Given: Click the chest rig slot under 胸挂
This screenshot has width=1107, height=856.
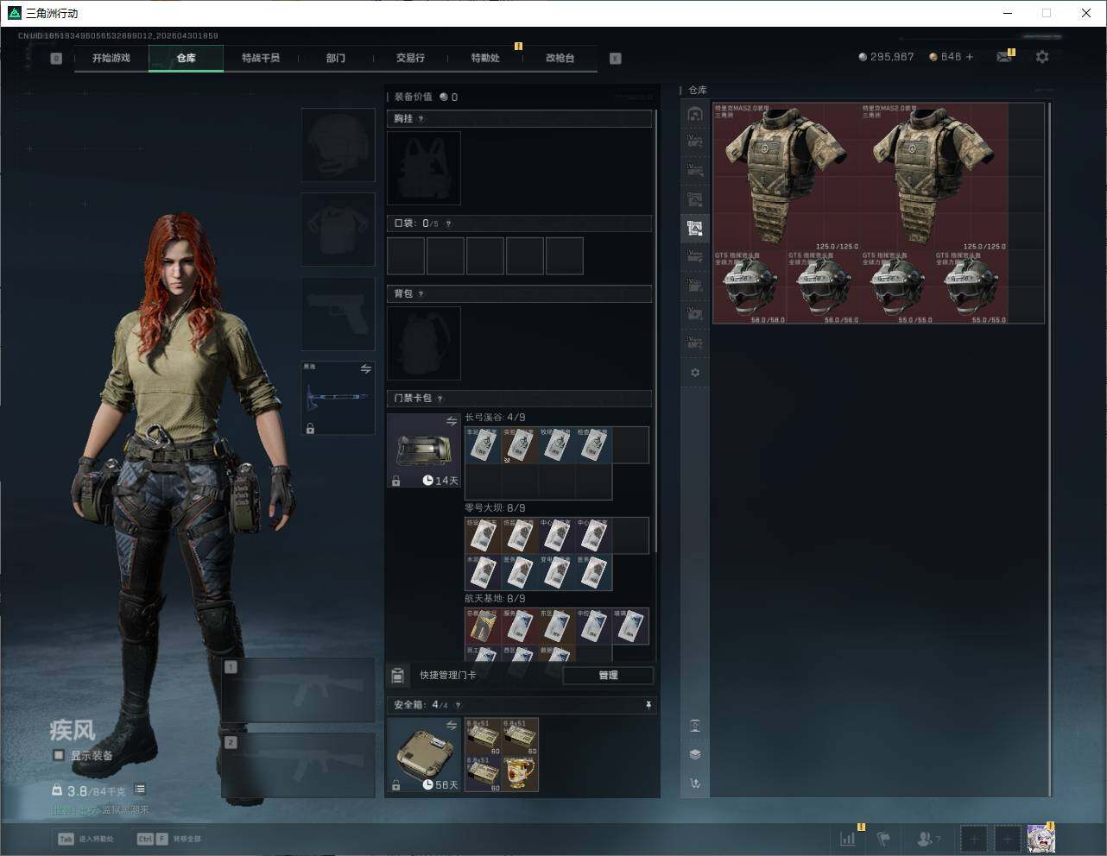Looking at the screenshot, I should pos(424,167).
